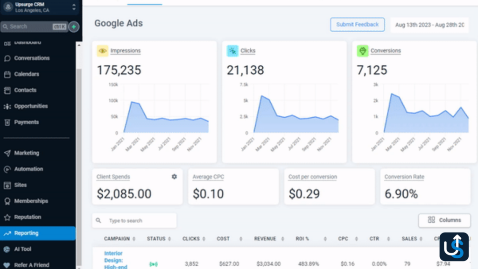Click the green quick-add plus button
Viewport: 478px width, 269px height.
[x=74, y=27]
